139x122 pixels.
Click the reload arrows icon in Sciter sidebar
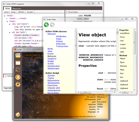18,70
